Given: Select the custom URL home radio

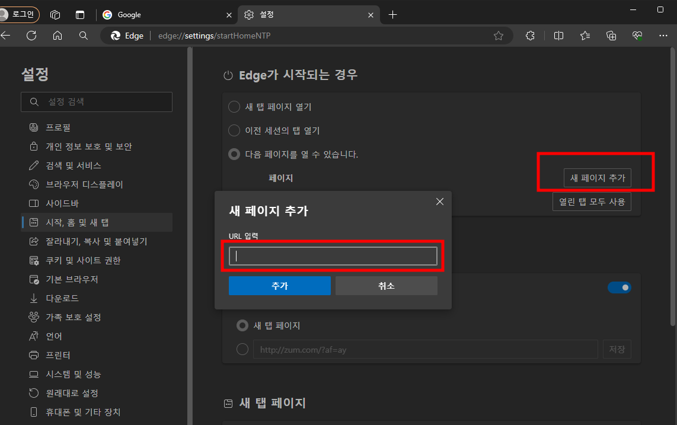Looking at the screenshot, I should point(242,349).
